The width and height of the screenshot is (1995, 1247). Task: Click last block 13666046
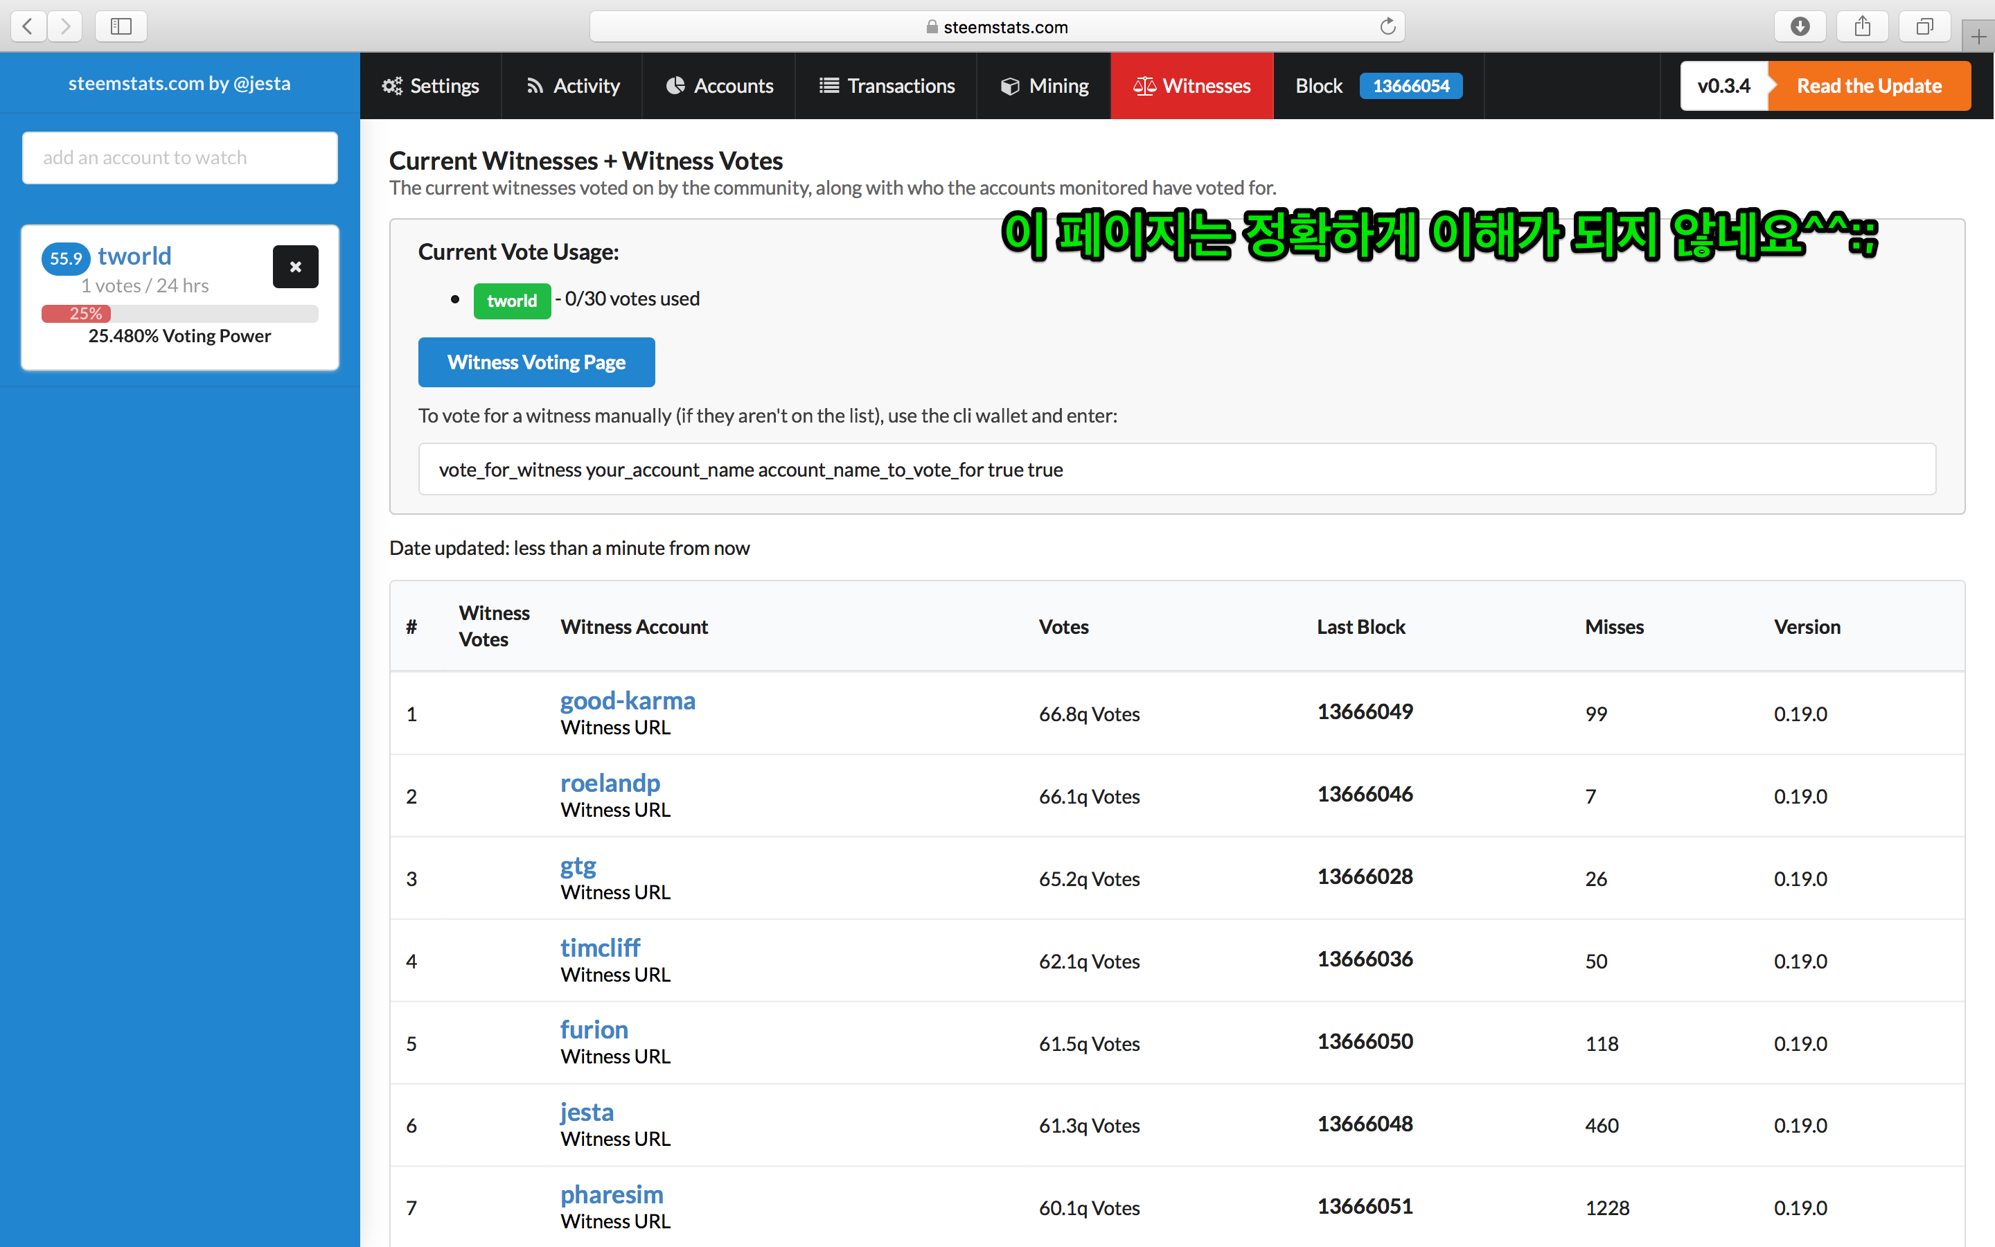point(1365,794)
